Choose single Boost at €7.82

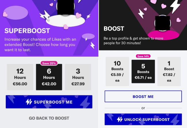tap(169, 71)
